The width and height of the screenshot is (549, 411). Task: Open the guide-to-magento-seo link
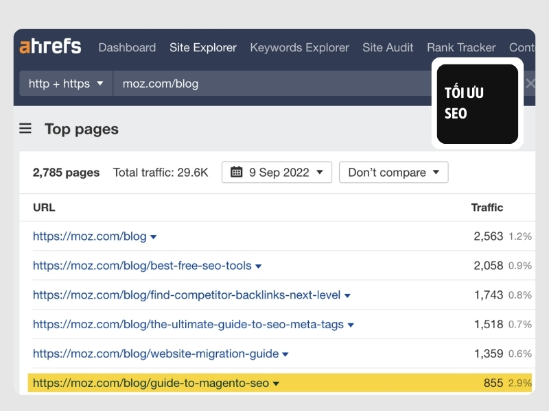coord(151,383)
